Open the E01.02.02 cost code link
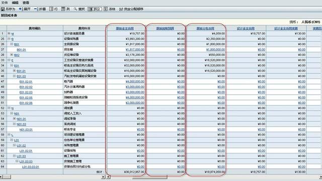The height and width of the screenshot is (181, 322). click(x=26, y=87)
